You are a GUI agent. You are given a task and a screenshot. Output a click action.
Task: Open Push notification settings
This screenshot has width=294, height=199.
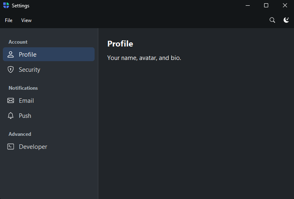pos(49,116)
